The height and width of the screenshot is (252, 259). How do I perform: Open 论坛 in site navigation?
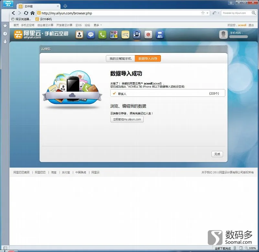[87, 25]
